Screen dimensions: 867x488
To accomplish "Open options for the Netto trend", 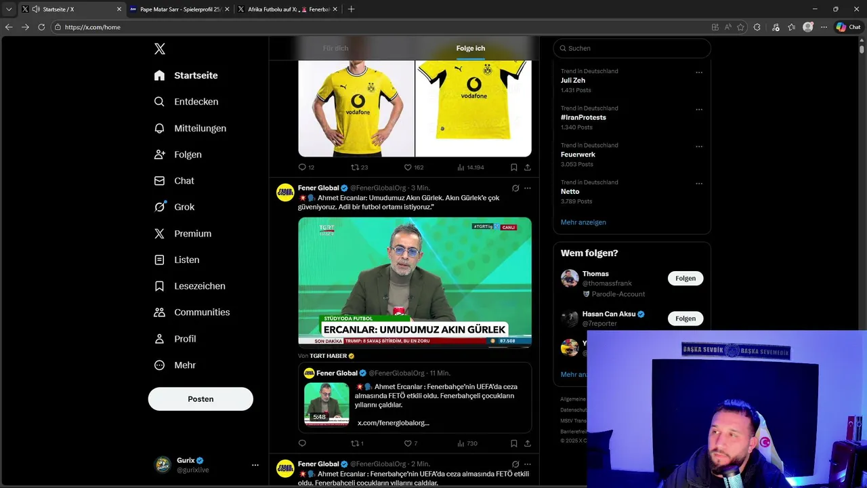I will (699, 184).
